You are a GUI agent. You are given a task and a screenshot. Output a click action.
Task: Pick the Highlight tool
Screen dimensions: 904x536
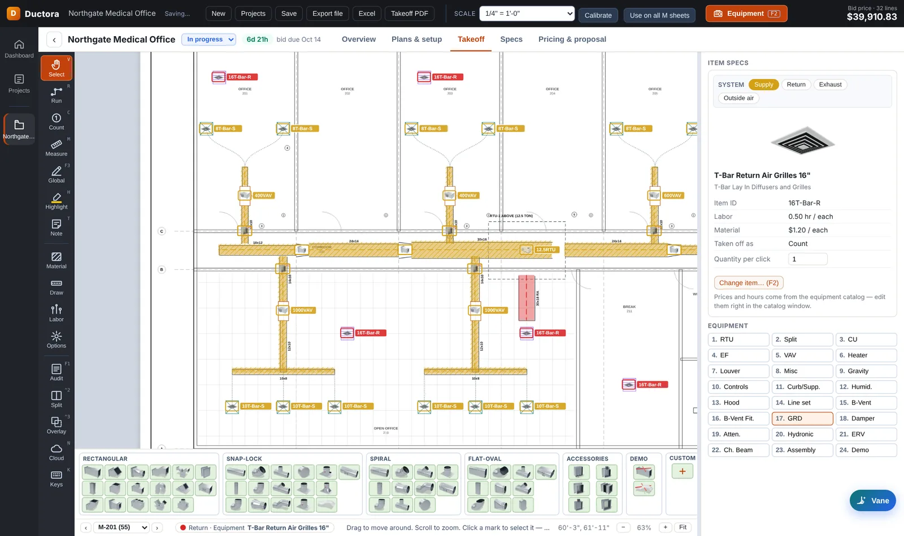coord(56,201)
